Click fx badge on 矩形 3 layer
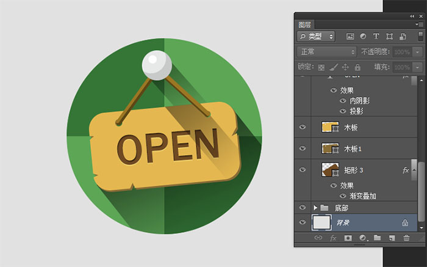 [x=406, y=170]
